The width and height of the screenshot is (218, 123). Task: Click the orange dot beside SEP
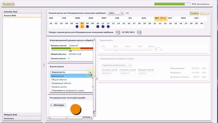[161, 18]
